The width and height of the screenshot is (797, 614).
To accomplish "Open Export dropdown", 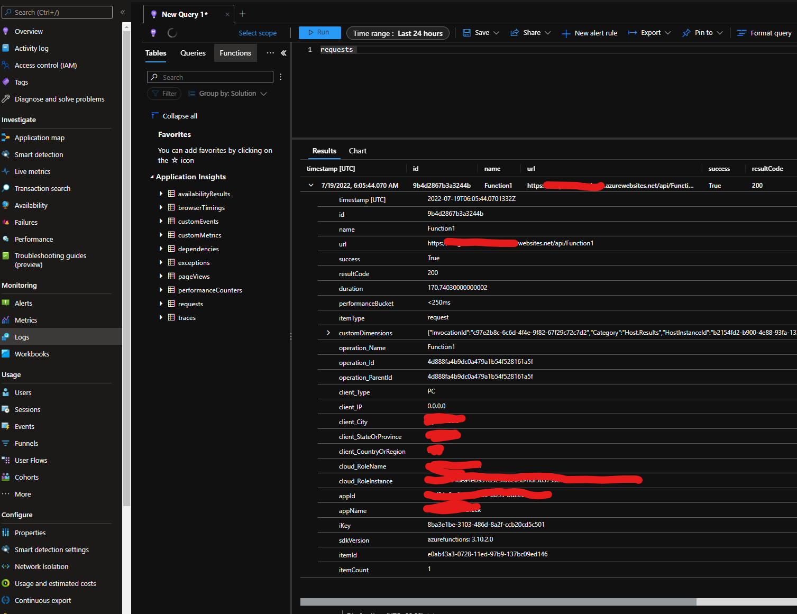I will (x=649, y=33).
